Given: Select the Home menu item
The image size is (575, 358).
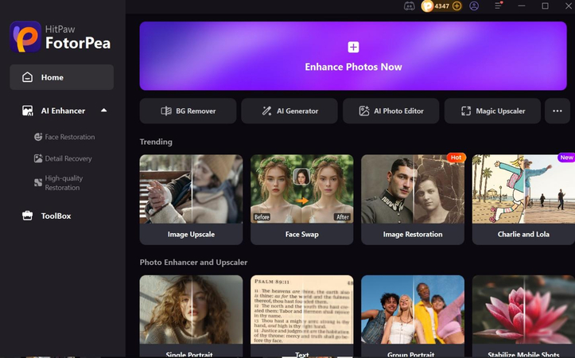Looking at the screenshot, I should [x=61, y=77].
